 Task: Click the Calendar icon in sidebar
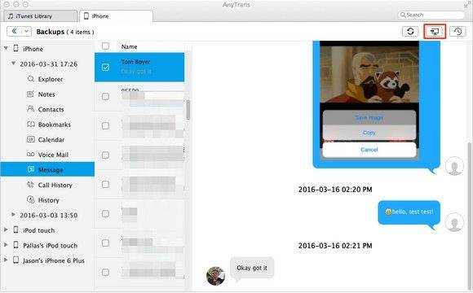(31, 139)
